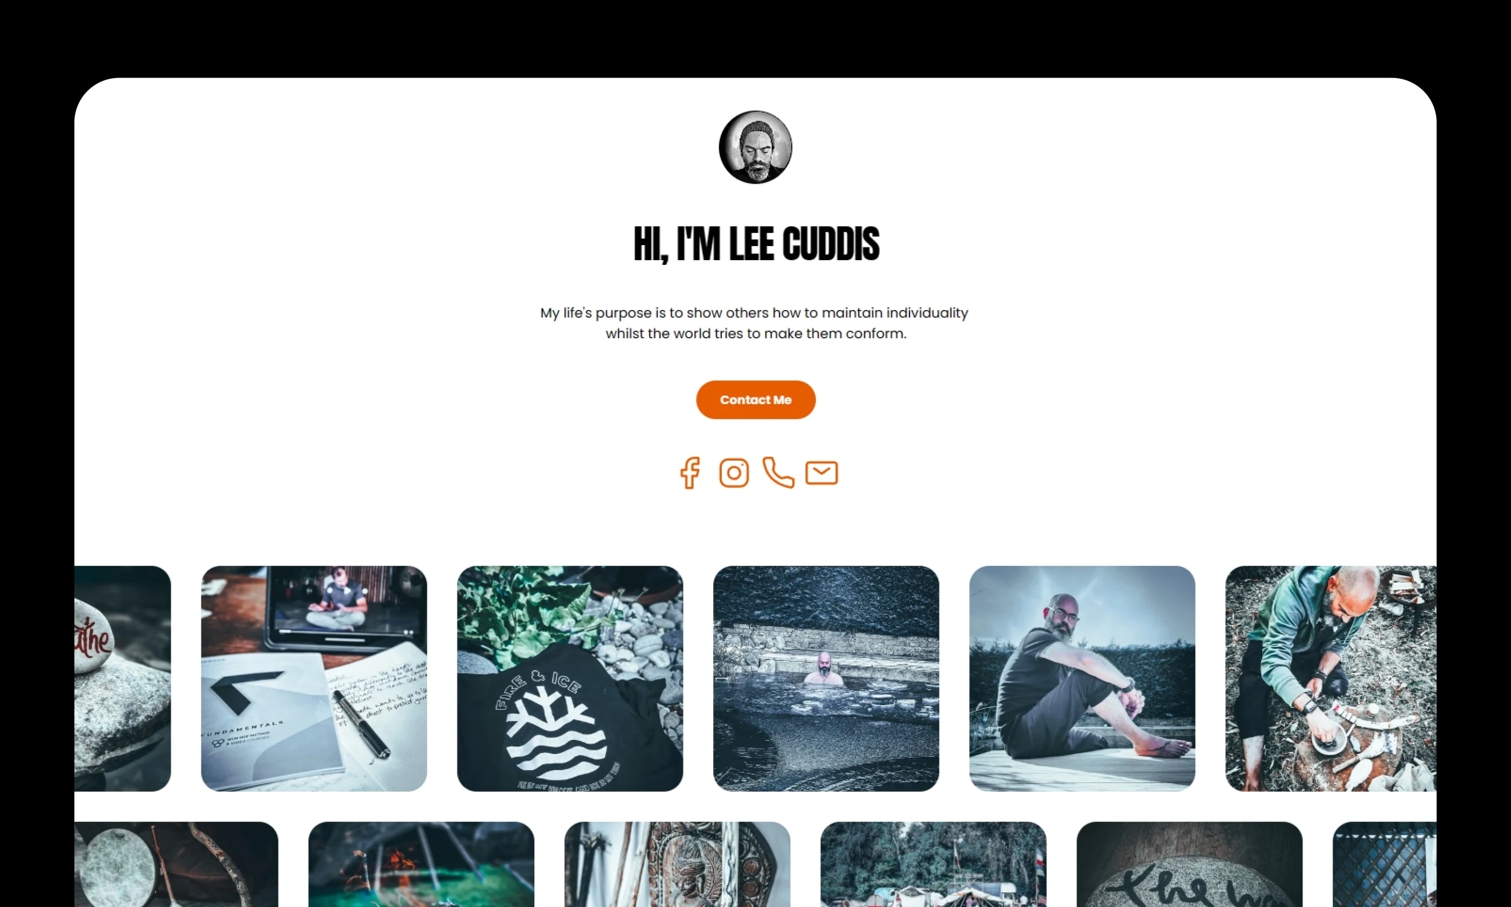This screenshot has height=907, width=1511.
Task: Click the Contact Me button
Action: pos(756,399)
